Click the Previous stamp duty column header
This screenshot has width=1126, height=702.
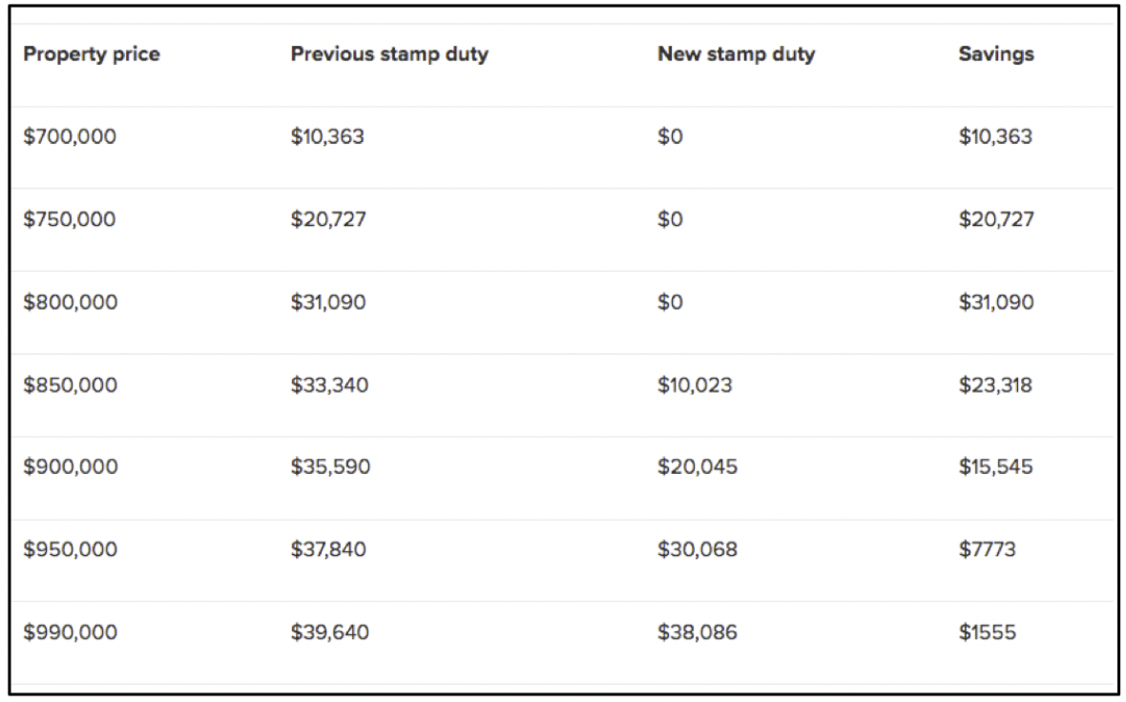(x=389, y=54)
